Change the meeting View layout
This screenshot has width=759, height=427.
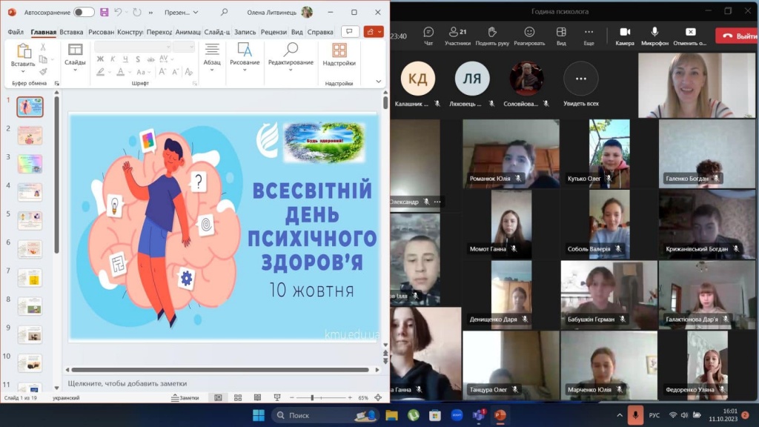click(x=561, y=36)
